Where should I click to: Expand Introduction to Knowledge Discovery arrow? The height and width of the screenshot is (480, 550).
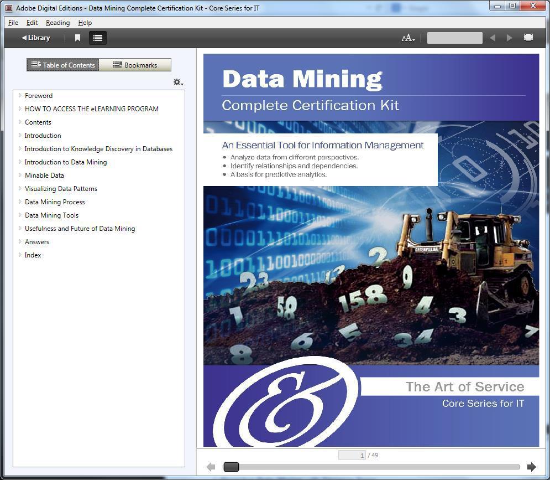pyautogui.click(x=20, y=148)
